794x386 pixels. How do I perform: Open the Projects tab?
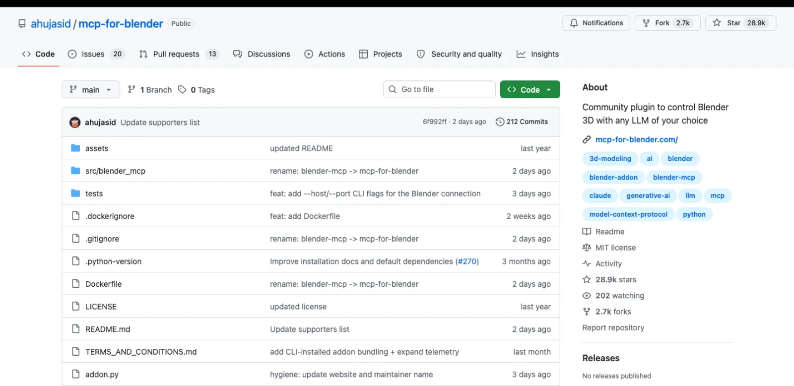pyautogui.click(x=380, y=54)
